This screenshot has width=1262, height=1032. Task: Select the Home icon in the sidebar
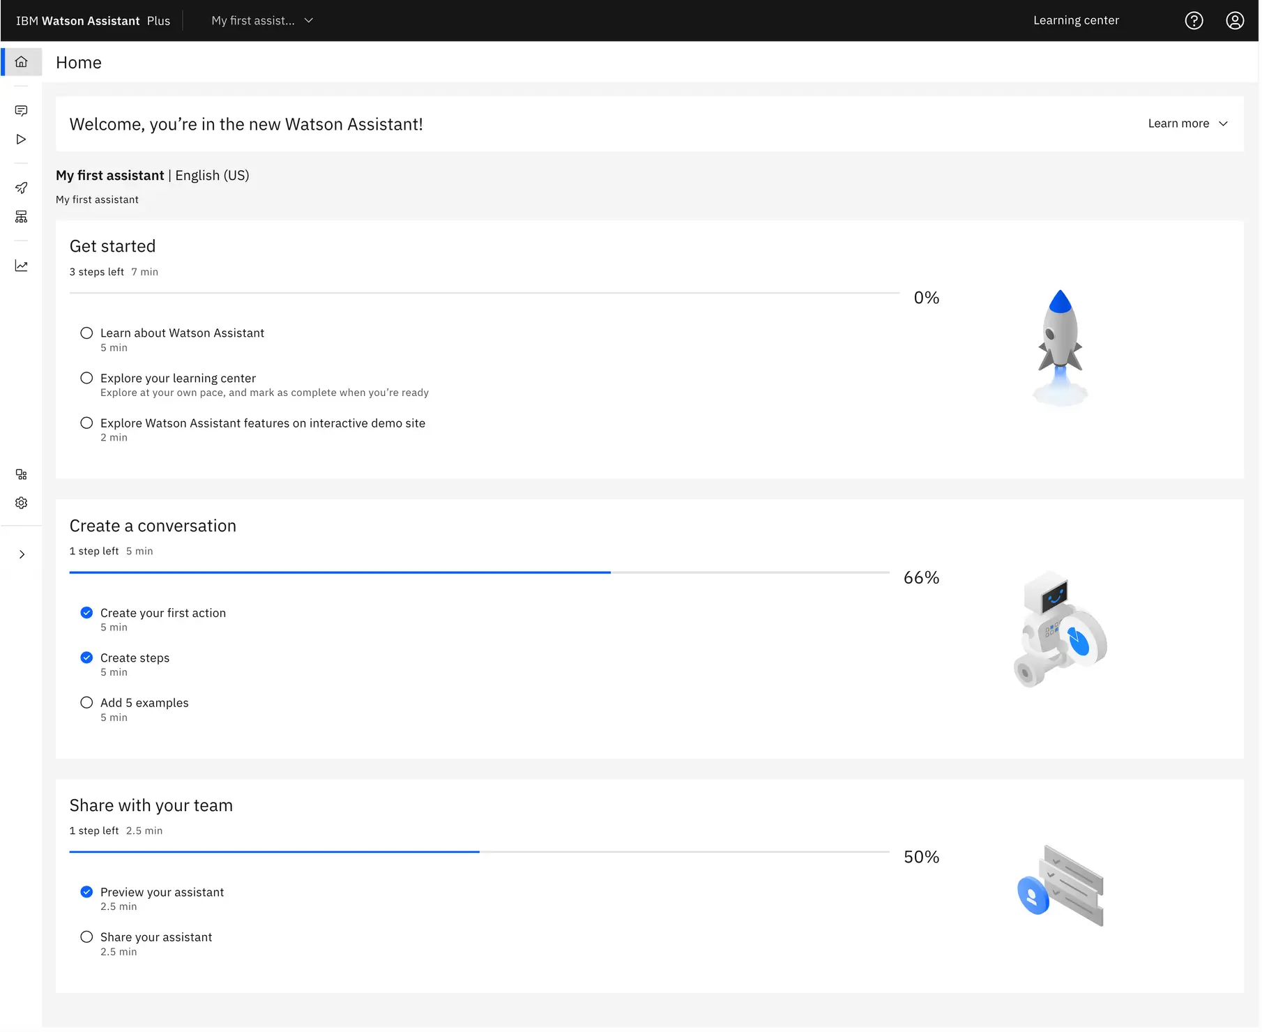[21, 61]
